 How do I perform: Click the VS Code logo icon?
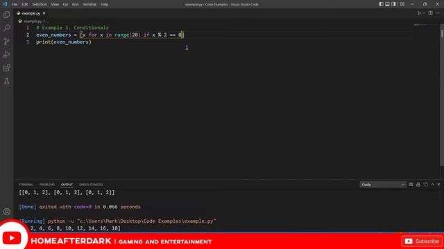5,4
